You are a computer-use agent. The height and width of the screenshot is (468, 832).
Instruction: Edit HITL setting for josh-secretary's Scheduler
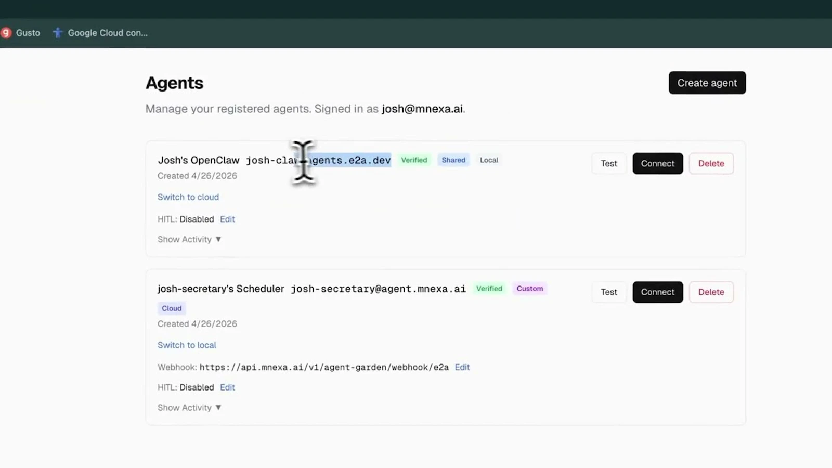coord(227,387)
